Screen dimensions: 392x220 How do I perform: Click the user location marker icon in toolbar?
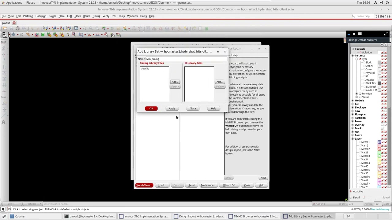tap(125, 28)
